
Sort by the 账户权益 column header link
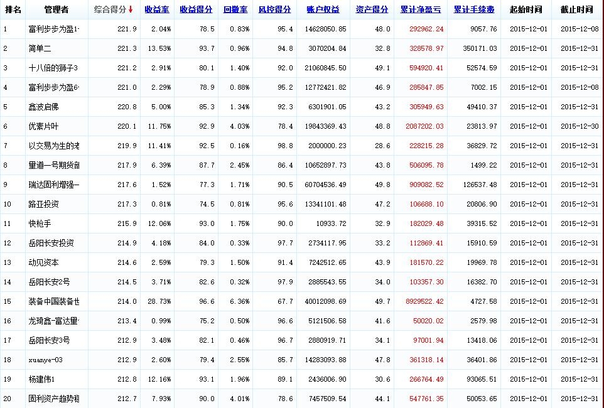[323, 9]
